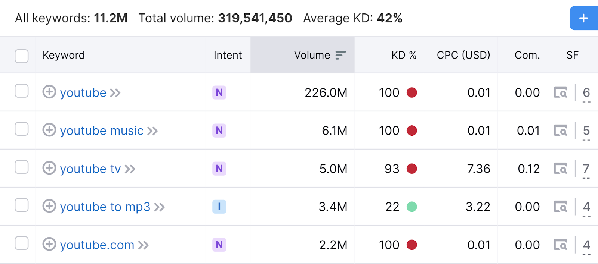Tick the youtube tv row checkbox
Screen dimensions: 598x264
coord(22,167)
